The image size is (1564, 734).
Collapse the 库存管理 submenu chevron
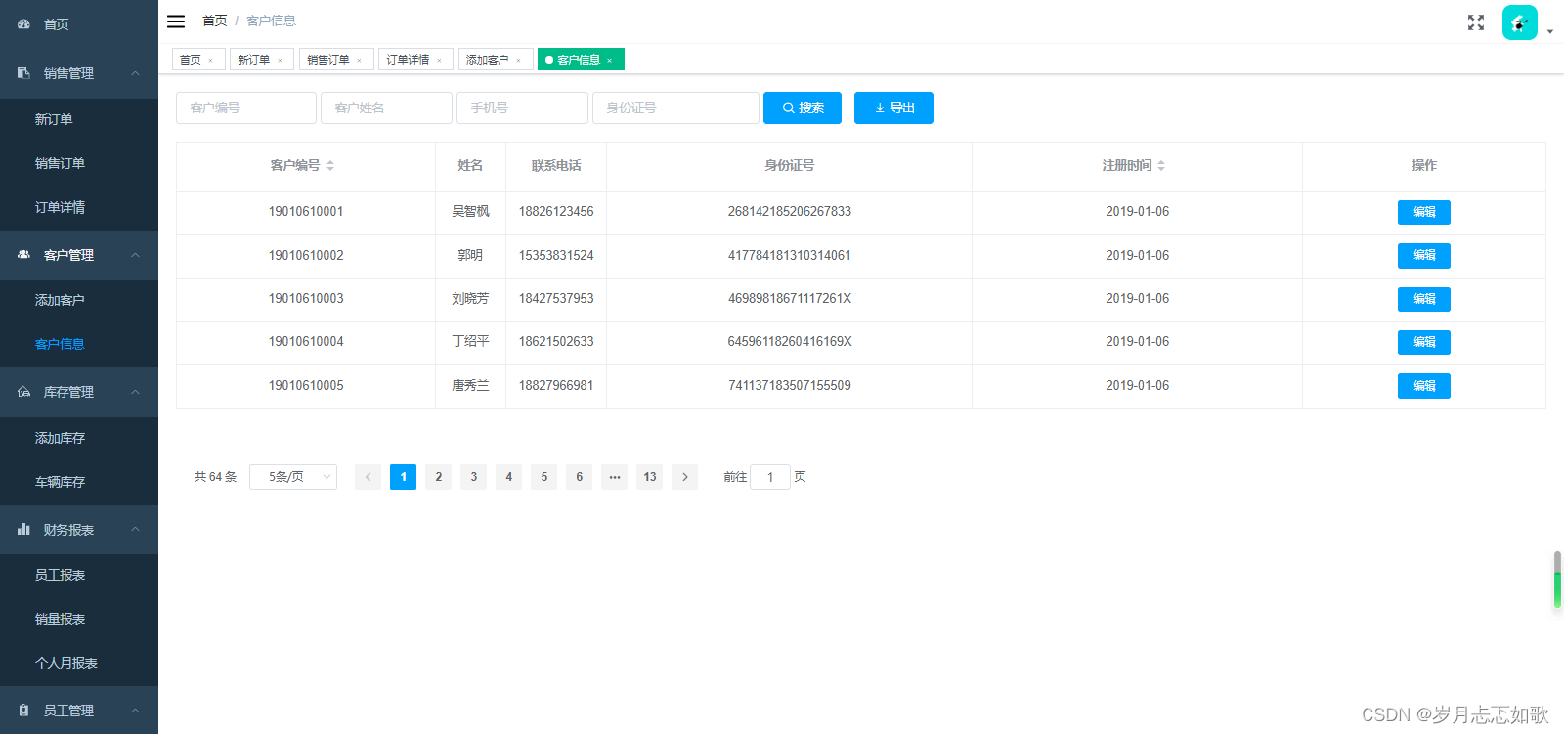[135, 392]
